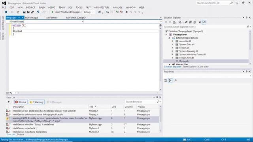Start Local Windows Debugger with the green play arrow
Image resolution: width=253 pixels, height=142 pixels.
(x=52, y=12)
